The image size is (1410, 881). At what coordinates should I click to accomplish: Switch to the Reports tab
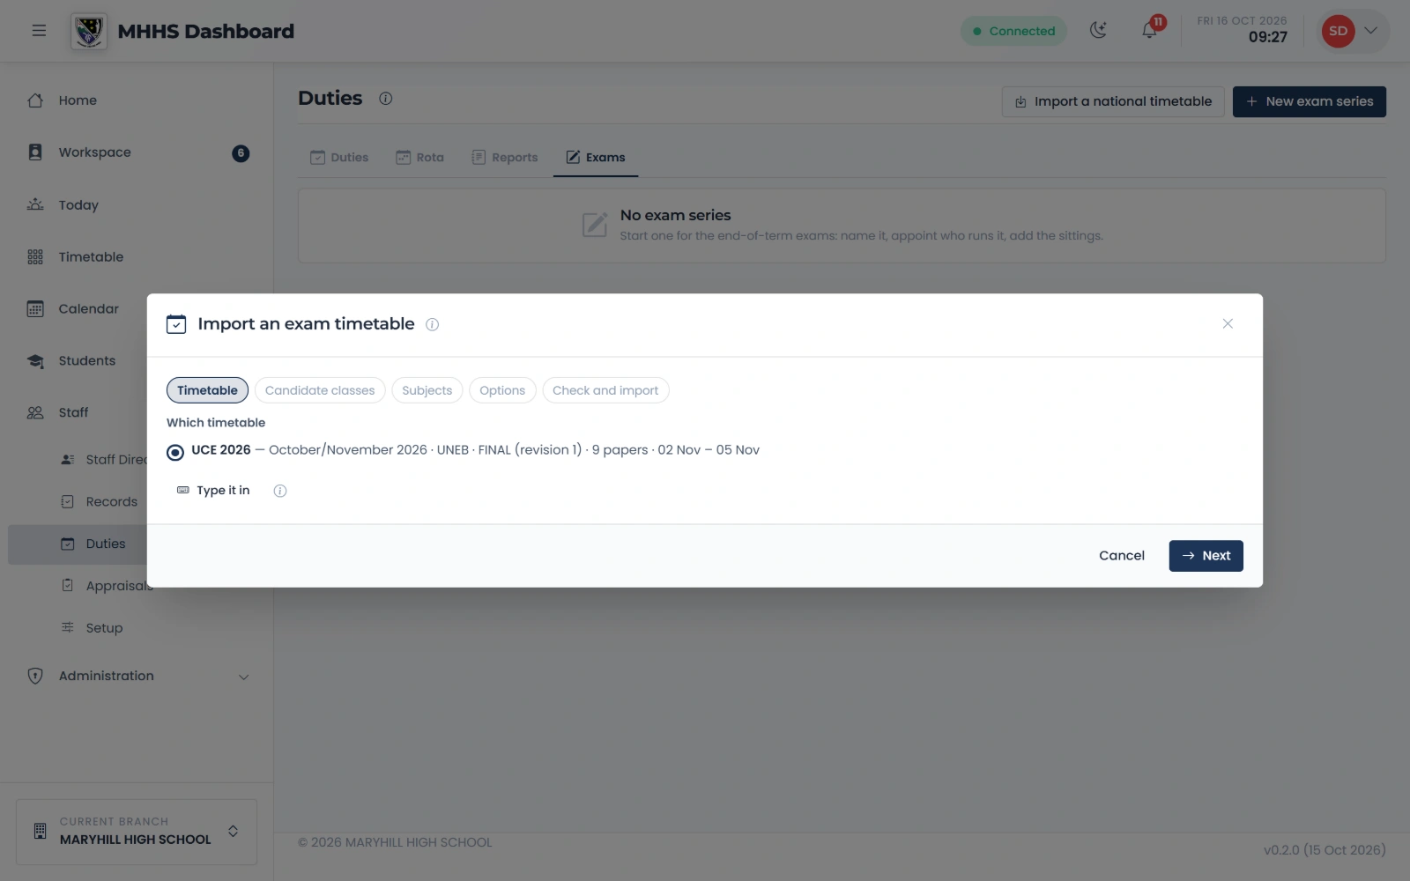tap(505, 158)
